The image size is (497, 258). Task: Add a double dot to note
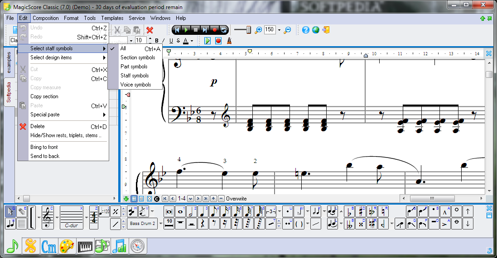pyautogui.click(x=288, y=224)
